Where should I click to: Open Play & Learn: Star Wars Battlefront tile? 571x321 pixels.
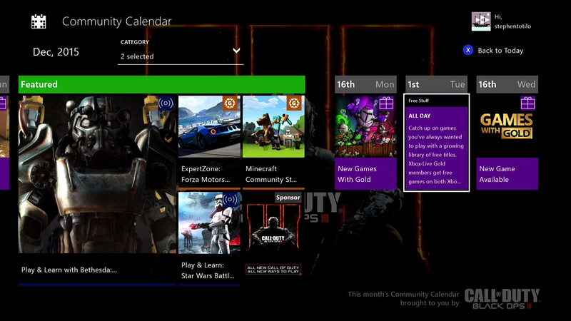click(209, 239)
